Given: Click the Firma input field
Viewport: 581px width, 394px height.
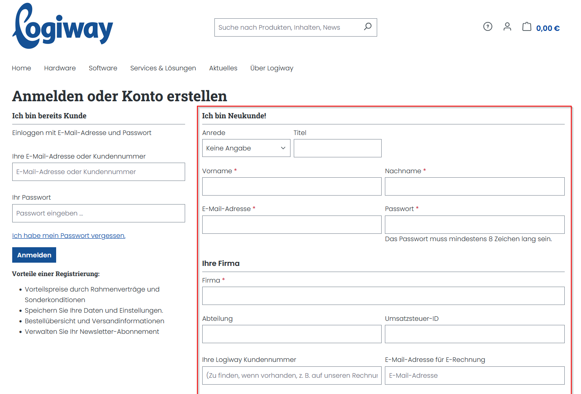Looking at the screenshot, I should coord(383,296).
